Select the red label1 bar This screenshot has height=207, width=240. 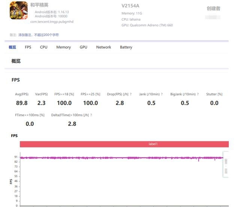[x=124, y=144]
